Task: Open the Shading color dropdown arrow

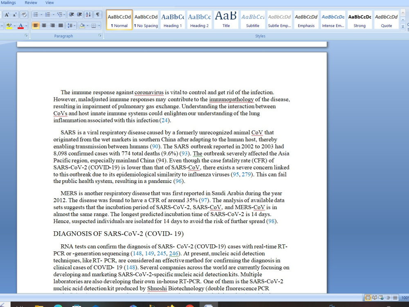Action: pyautogui.click(x=88, y=25)
